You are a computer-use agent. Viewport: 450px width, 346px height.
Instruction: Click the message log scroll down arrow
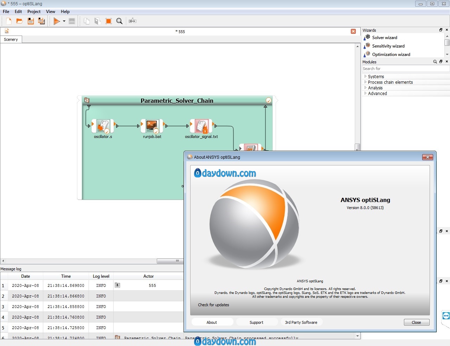point(358,336)
